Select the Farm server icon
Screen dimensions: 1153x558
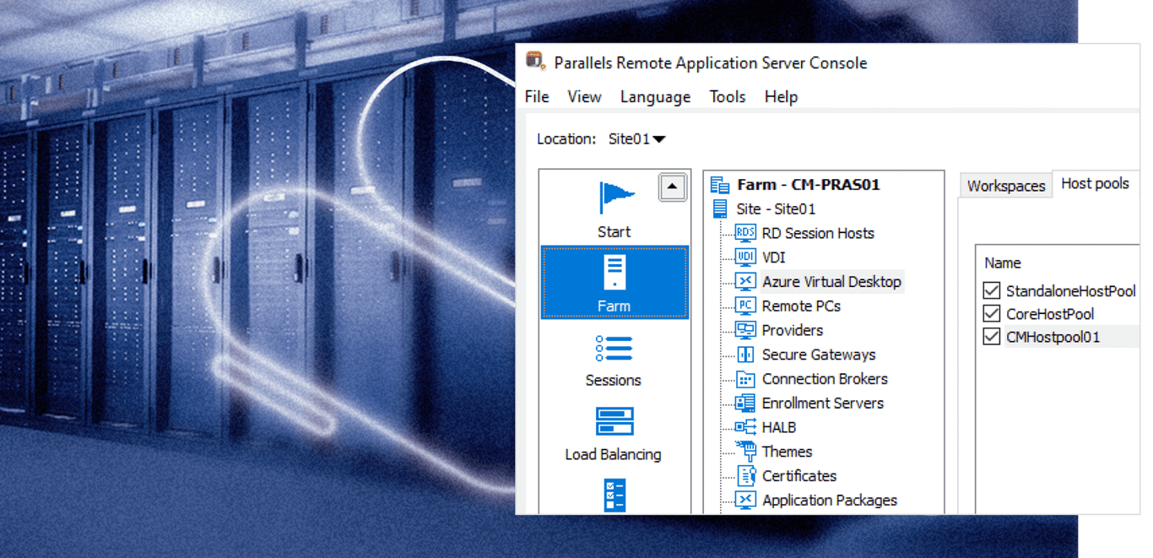(x=614, y=273)
